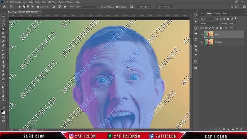Screen dimensions: 247x139
Task: Click the search icon at top right
Action: tap(232, 7)
